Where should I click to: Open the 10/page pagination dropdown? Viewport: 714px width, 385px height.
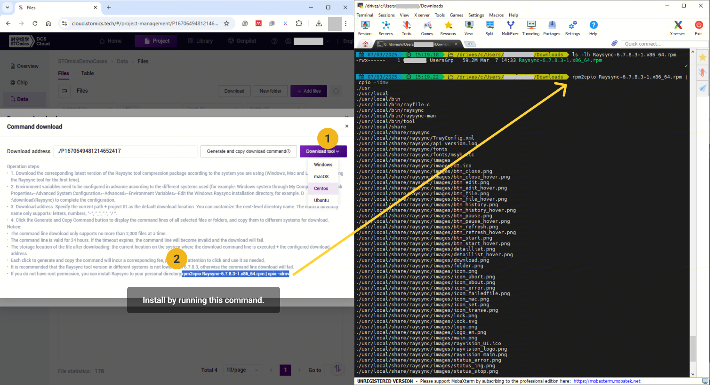point(242,370)
